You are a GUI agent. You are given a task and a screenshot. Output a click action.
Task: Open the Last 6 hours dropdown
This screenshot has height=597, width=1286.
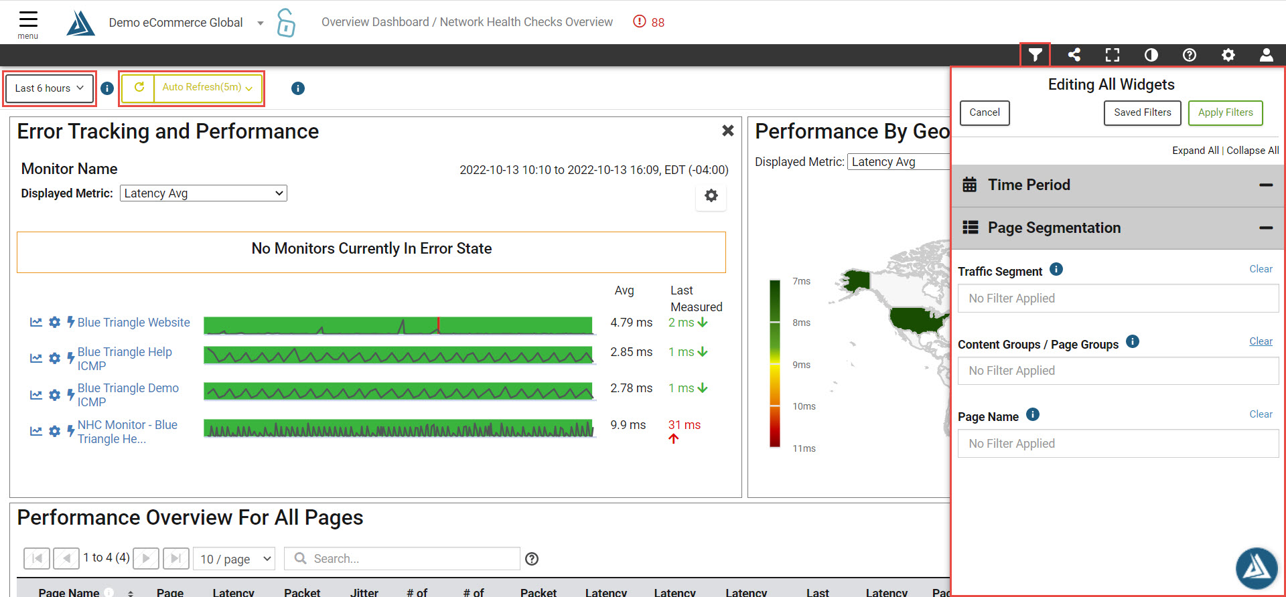[x=49, y=88]
